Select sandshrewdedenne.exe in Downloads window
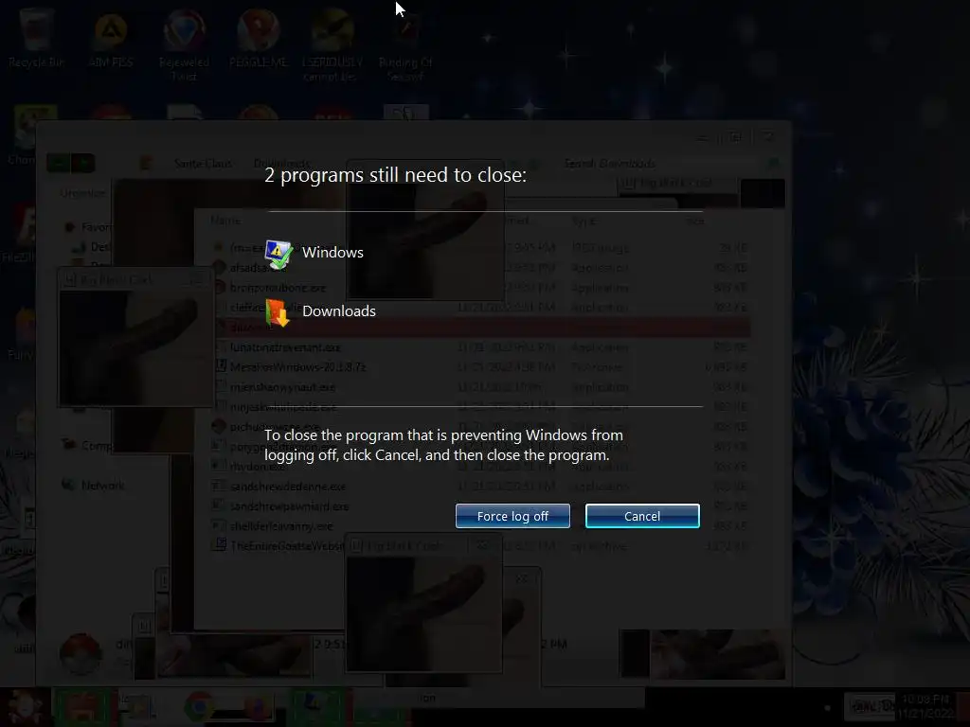Viewport: 970px width, 727px height. [288, 487]
